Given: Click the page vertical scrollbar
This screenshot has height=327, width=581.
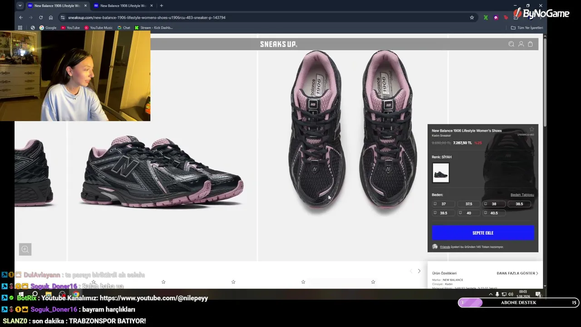Looking at the screenshot, I should pos(545,82).
